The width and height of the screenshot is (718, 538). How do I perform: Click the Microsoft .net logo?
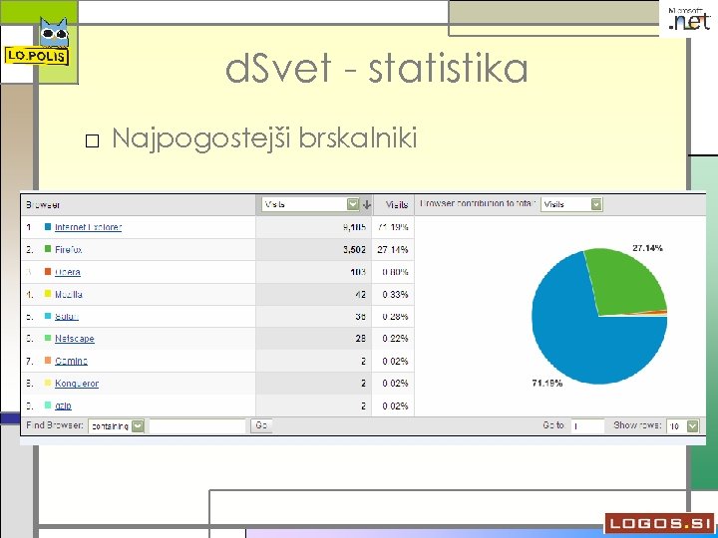(689, 19)
